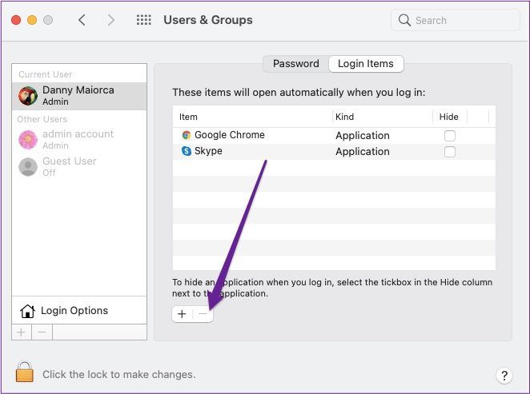Select the Login Items tab
530x394 pixels.
pos(366,64)
